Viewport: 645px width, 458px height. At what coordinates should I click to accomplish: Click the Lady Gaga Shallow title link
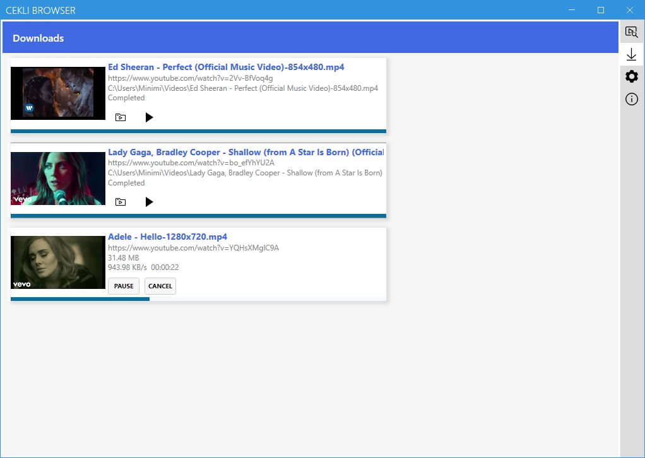tap(246, 152)
